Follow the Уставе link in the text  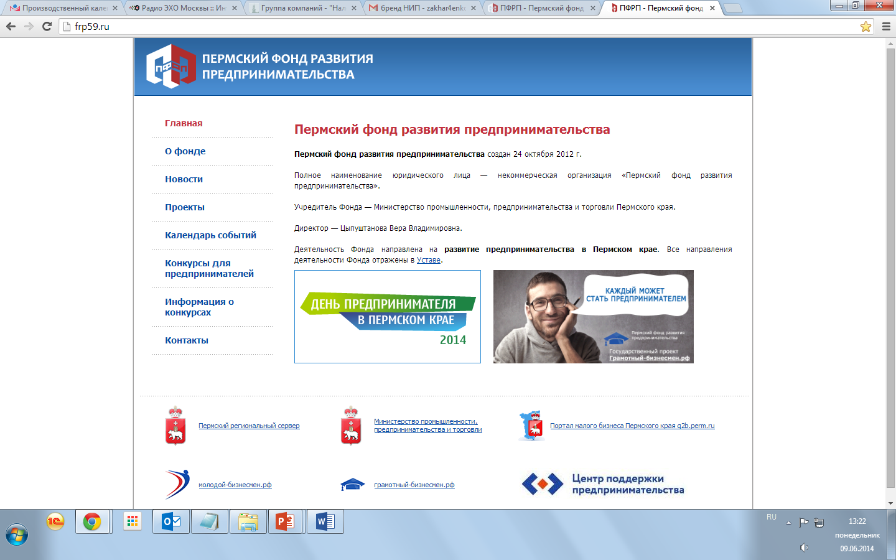pyautogui.click(x=429, y=260)
